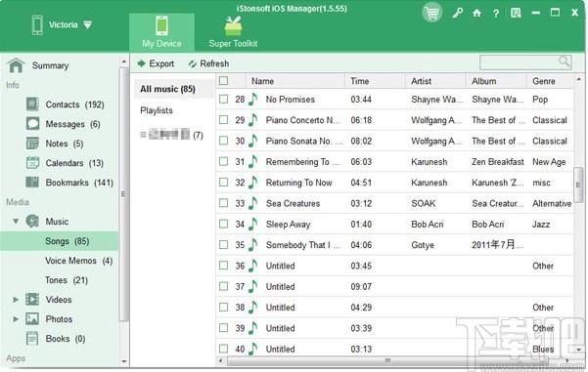
Task: Click song list scroll down arrow
Action: (x=578, y=349)
